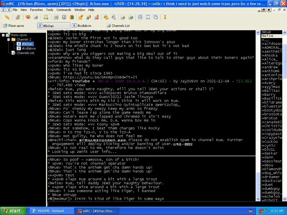
Task: Click the Channels List toolbar icon beside the heart
Action: (x=36, y=17)
